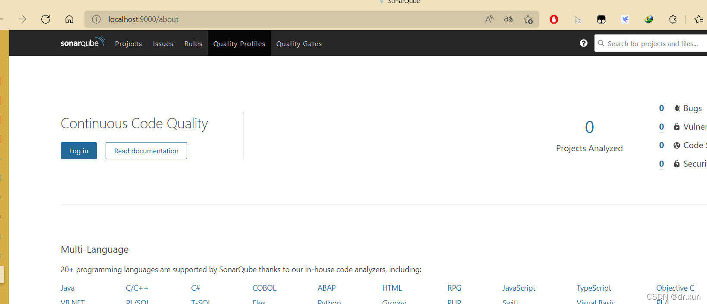707x304 pixels.
Task: Click the Security Hotspots lock icon
Action: 677,164
